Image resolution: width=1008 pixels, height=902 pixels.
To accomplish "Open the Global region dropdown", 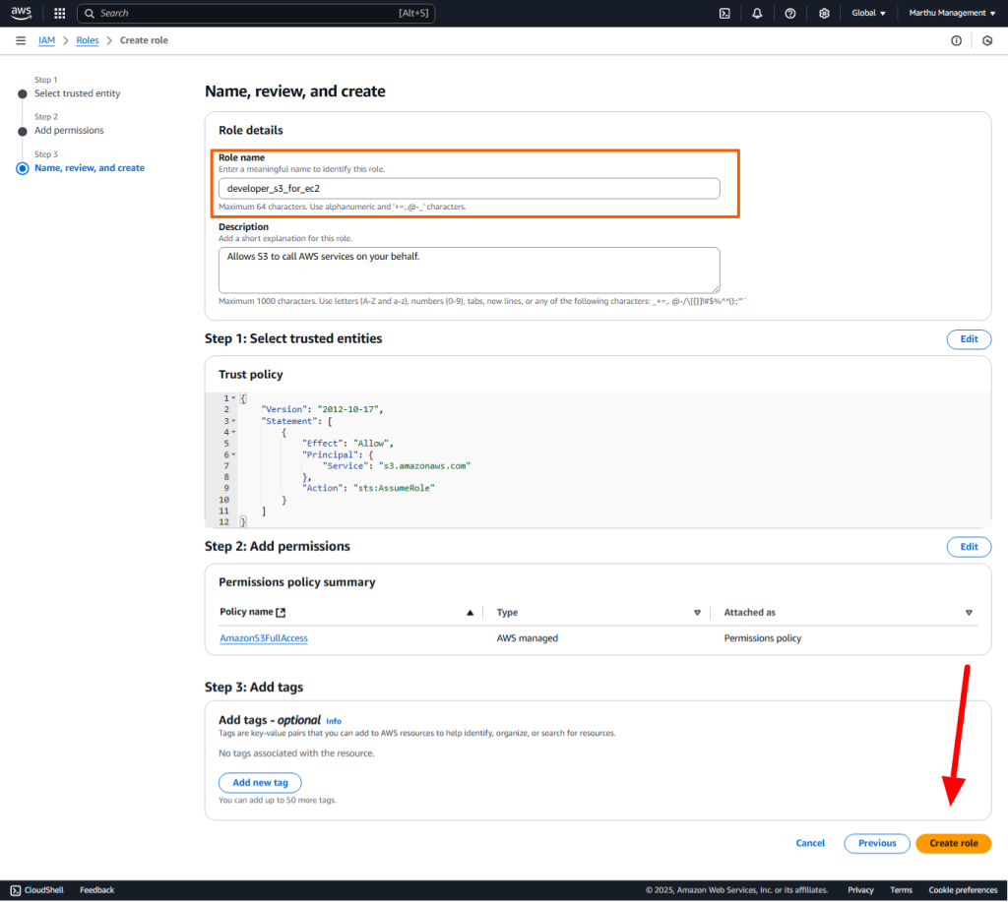I will 868,13.
